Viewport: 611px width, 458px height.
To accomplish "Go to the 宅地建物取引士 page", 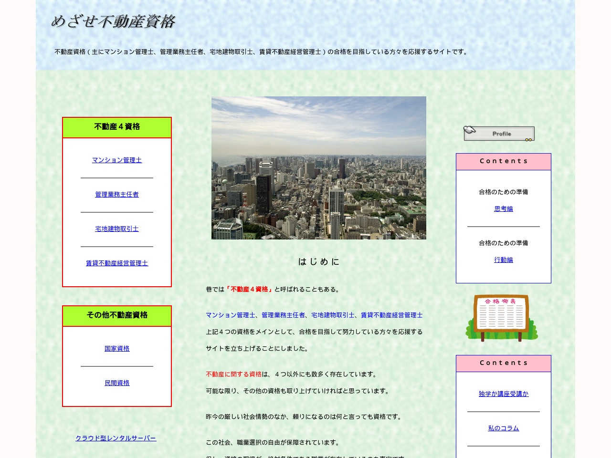I will [x=117, y=229].
